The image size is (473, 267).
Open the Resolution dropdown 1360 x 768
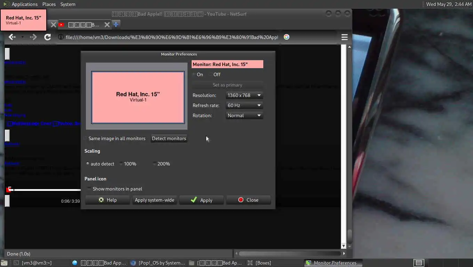[x=244, y=95]
